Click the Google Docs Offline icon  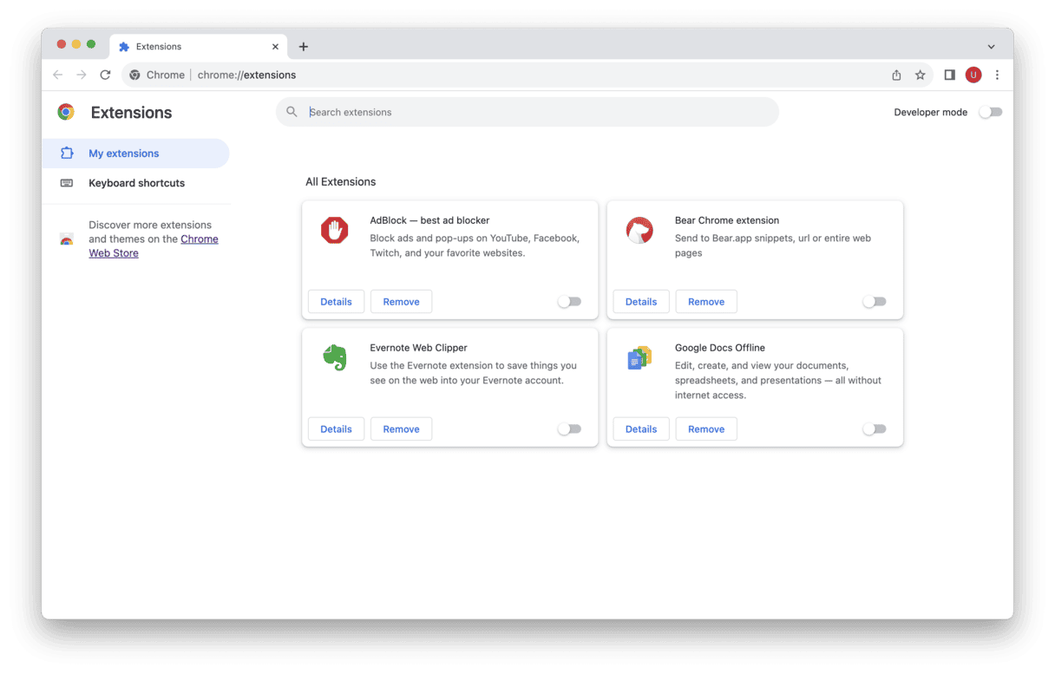coord(639,357)
